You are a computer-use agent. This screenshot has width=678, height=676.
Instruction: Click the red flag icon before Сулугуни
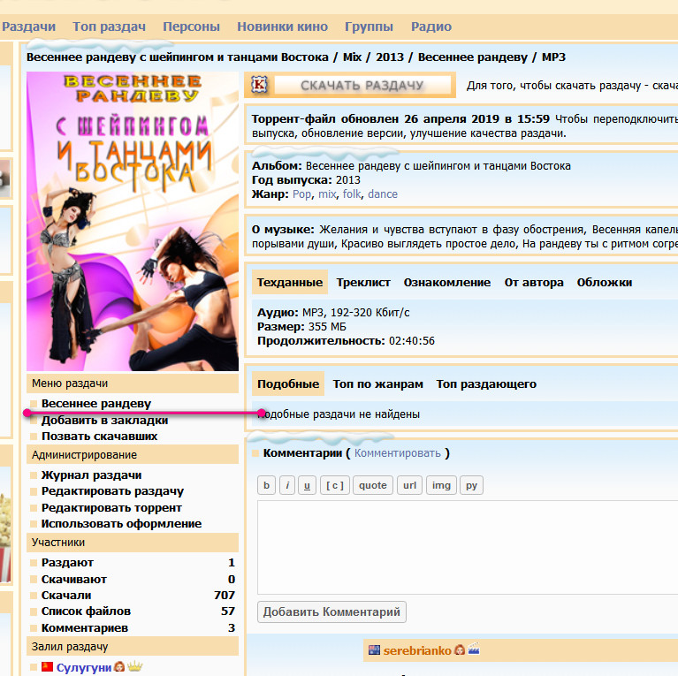(47, 667)
